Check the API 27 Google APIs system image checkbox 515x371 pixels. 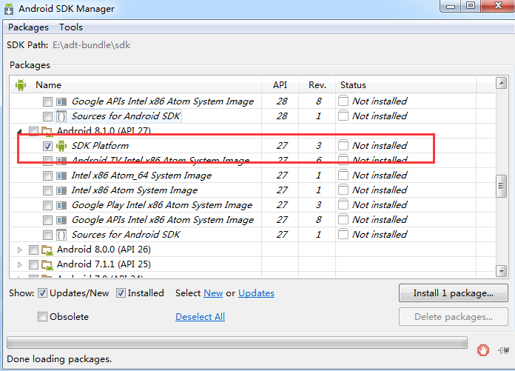point(47,220)
